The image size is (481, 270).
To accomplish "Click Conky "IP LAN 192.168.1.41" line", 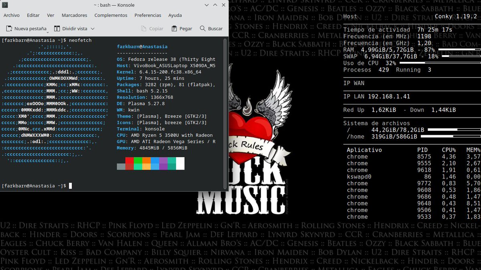I will point(377,96).
